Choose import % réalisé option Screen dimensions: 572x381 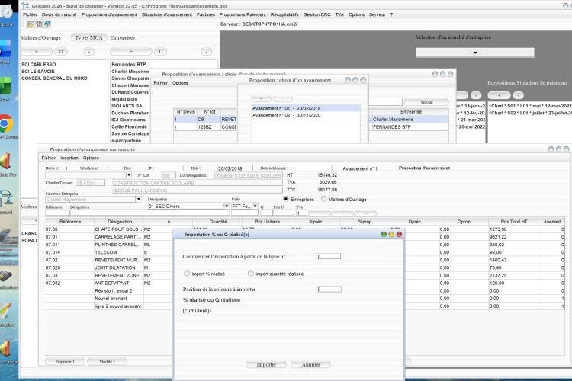[187, 273]
